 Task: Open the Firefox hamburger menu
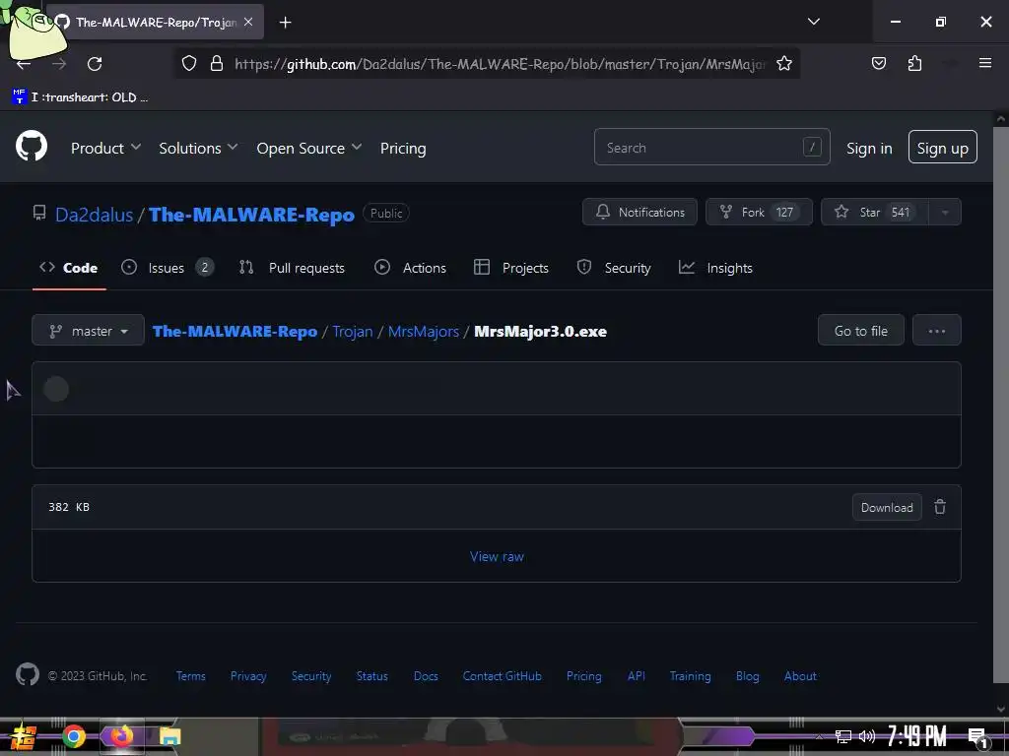click(984, 63)
